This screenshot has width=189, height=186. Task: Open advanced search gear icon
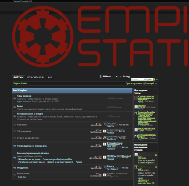tap(157, 80)
